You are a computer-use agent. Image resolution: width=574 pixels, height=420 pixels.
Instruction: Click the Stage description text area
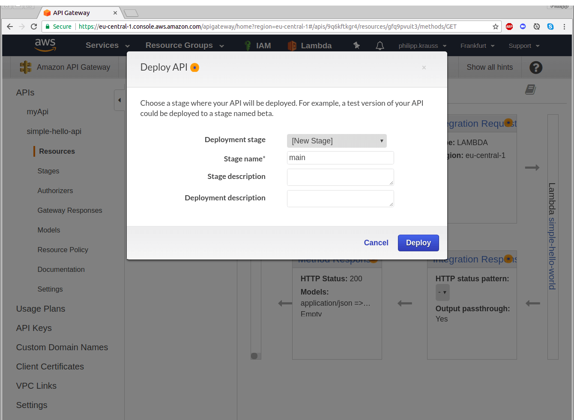click(x=340, y=177)
